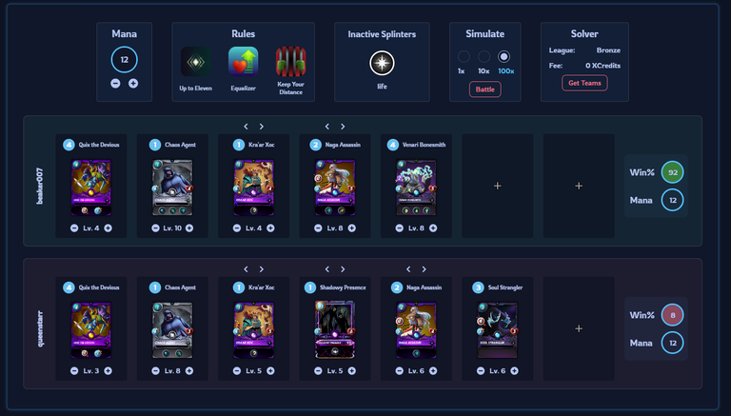Open beaker007's Venari Bonesmith card
Viewport: 731px width, 416px height.
point(416,188)
